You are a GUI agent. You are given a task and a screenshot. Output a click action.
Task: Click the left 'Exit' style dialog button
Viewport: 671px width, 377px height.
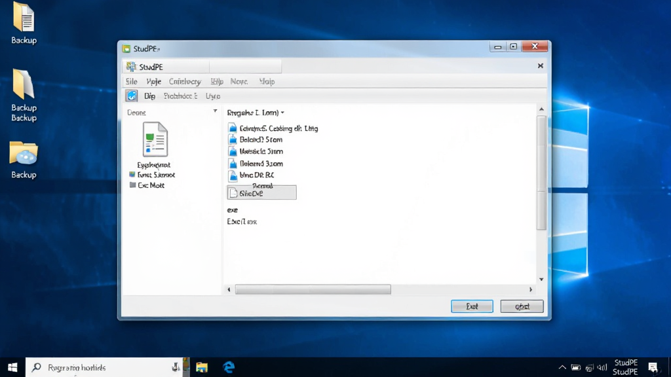click(x=472, y=306)
